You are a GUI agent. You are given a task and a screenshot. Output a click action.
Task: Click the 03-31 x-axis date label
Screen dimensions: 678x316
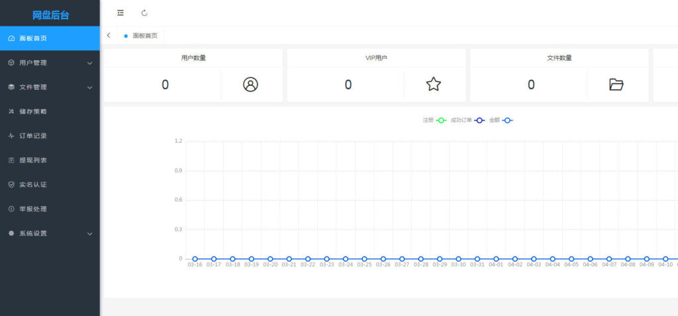(477, 264)
